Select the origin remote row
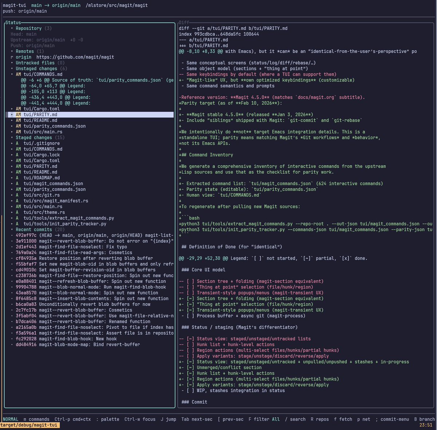 (x=62, y=57)
